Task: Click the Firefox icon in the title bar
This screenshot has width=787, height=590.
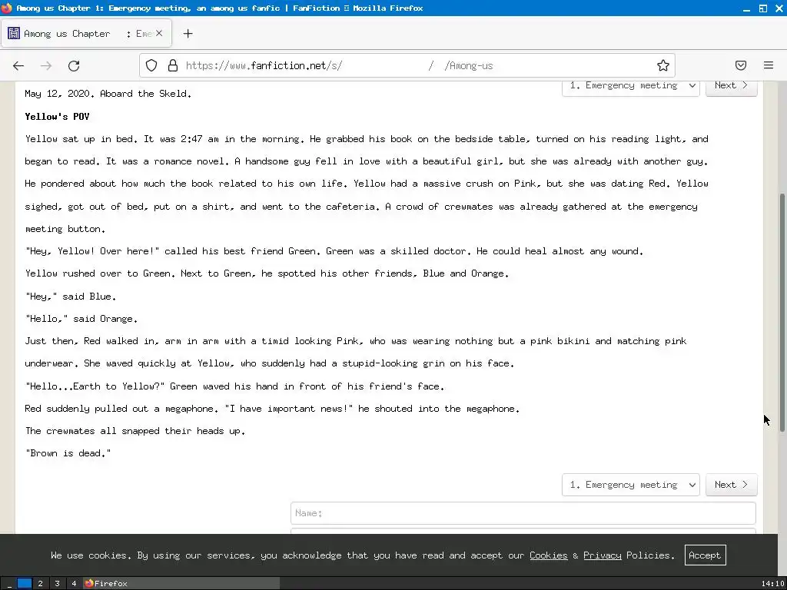Action: point(6,8)
